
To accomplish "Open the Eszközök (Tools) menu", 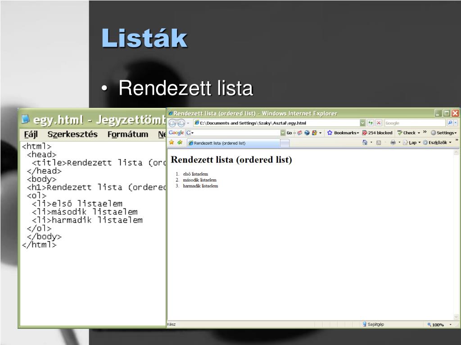I will click(x=437, y=142).
